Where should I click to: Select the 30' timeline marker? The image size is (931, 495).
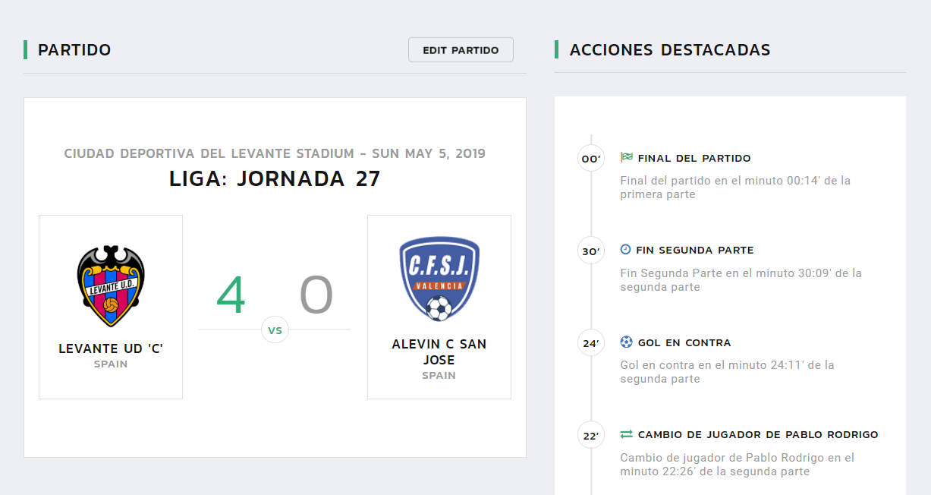(x=590, y=251)
